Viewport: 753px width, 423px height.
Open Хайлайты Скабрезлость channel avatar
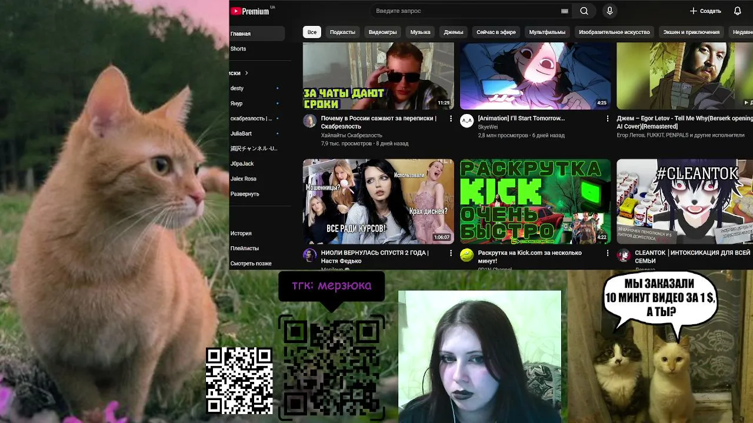(x=309, y=121)
